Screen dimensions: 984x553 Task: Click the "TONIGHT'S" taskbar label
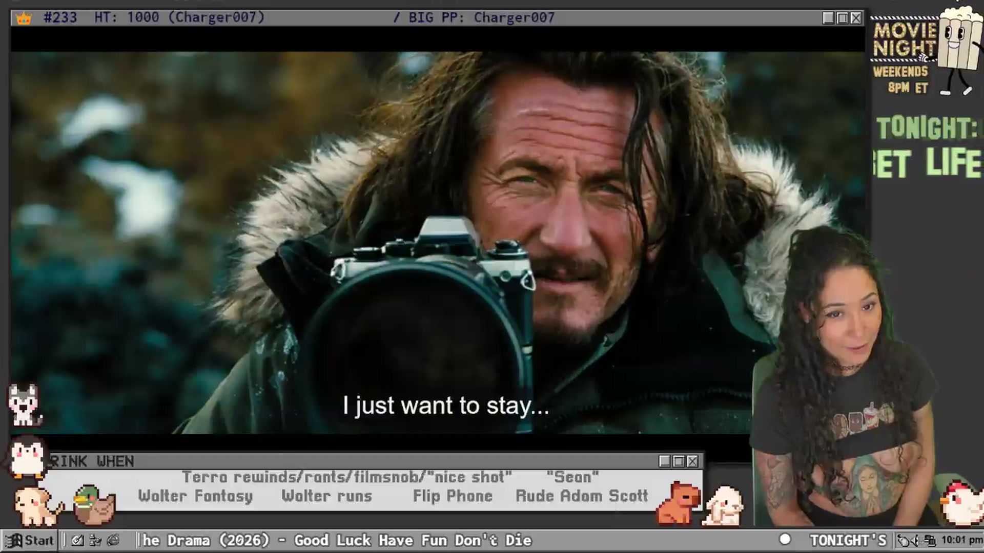(848, 540)
